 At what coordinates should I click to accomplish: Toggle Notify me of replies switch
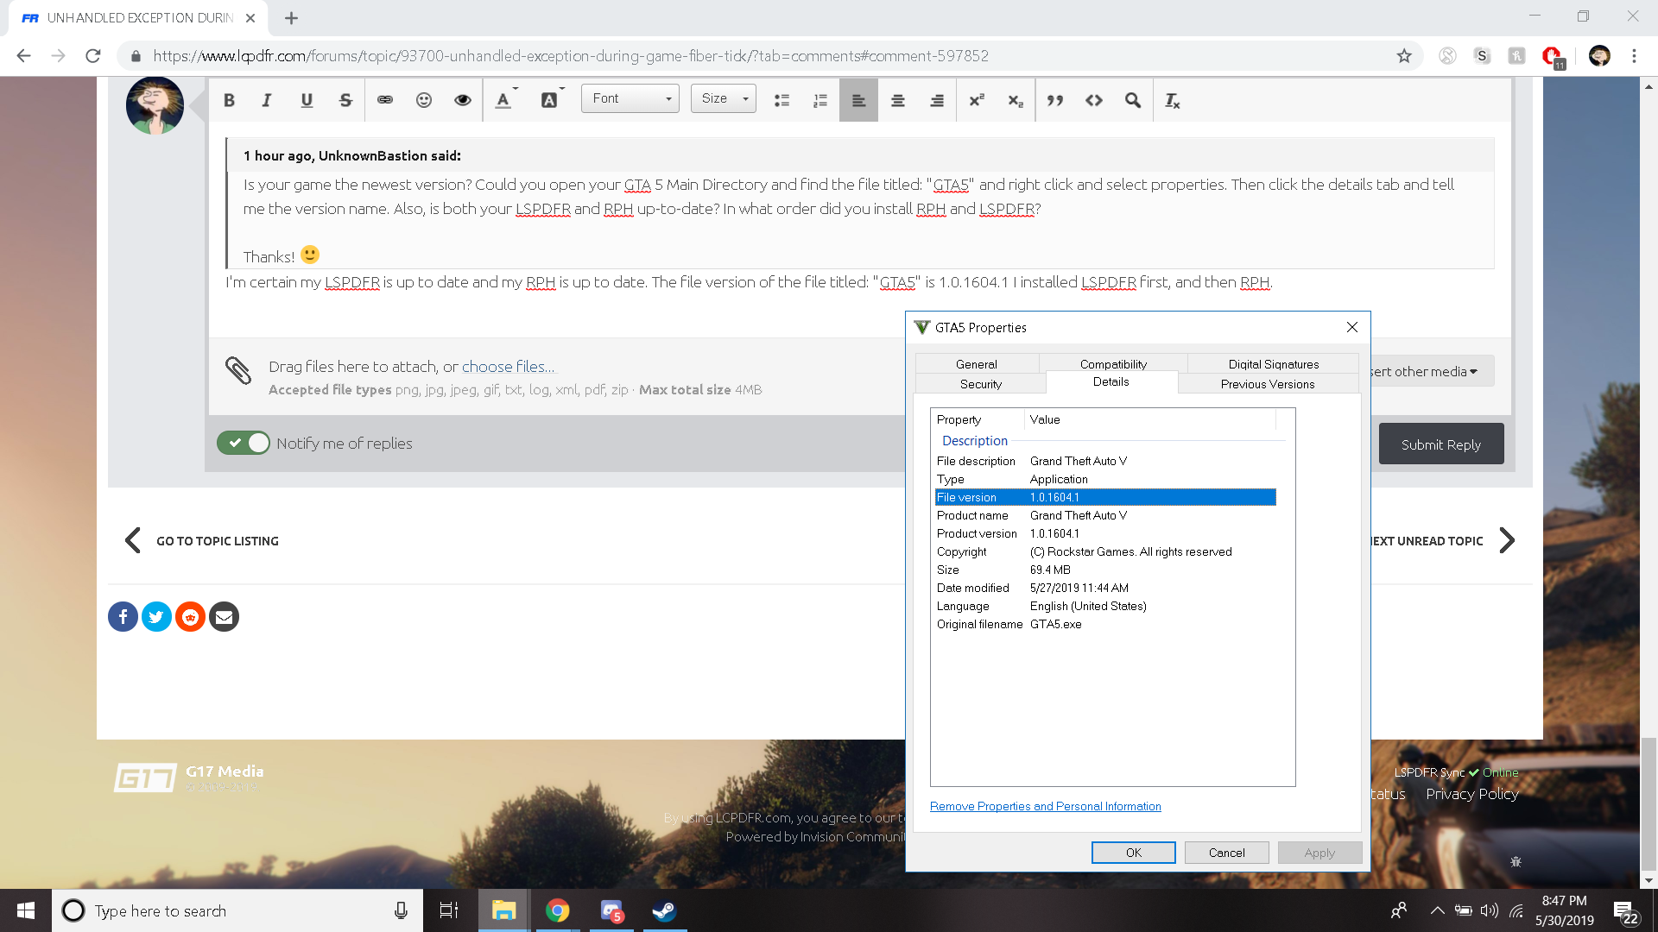[x=244, y=443]
